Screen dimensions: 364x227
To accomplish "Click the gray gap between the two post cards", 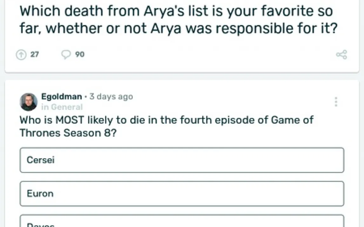I will (x=182, y=76).
